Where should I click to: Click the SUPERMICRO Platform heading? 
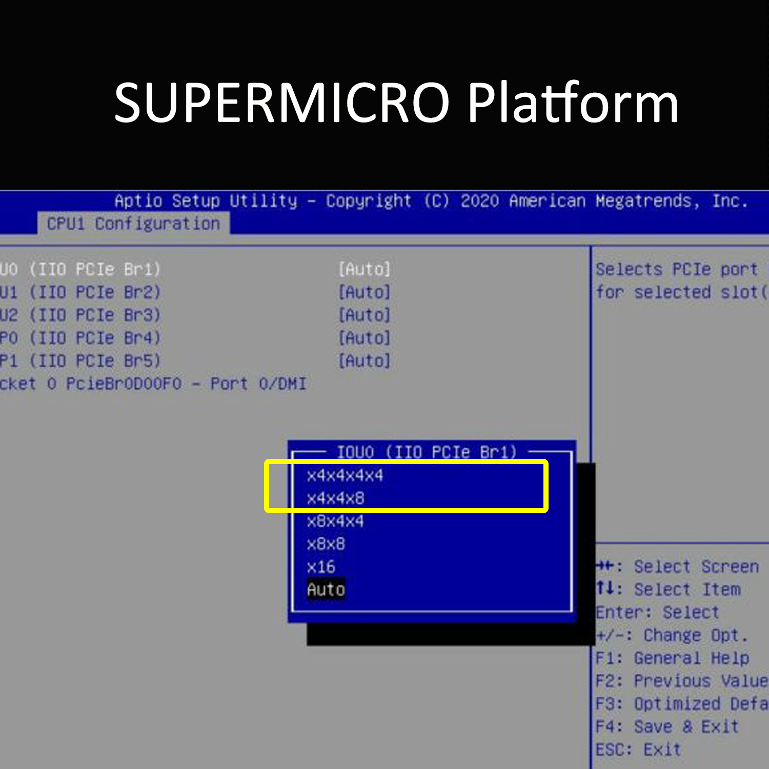(x=396, y=103)
